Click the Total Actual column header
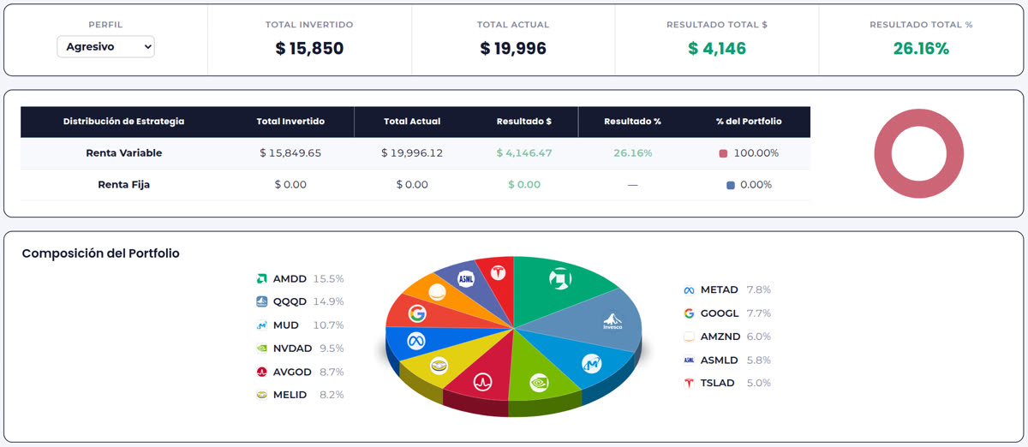Screen dimensions: 1028x447 [x=412, y=122]
